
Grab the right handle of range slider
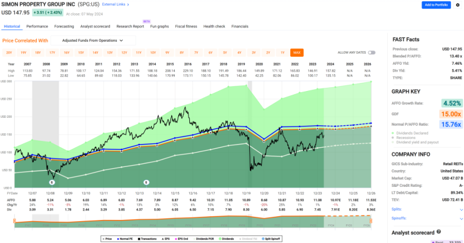pos(371,221)
